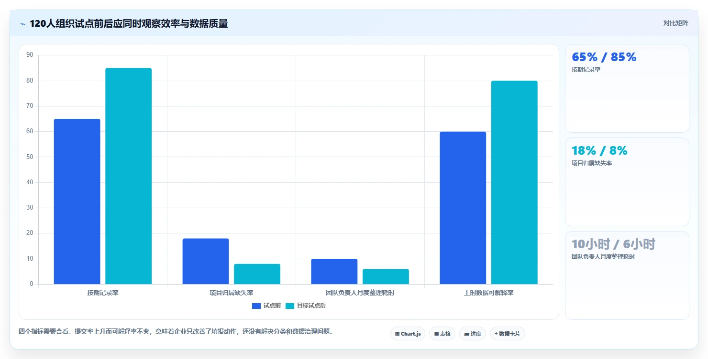Click the 目标试点后 bar for 项目归属缺失率
Viewport: 708px width, 359px height.
257,274
